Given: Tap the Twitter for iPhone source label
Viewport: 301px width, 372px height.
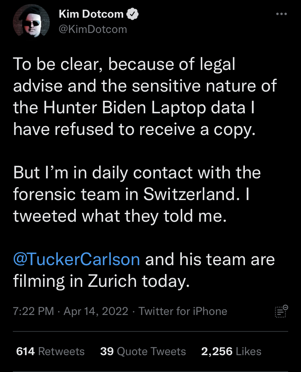Looking at the screenshot, I should [183, 311].
